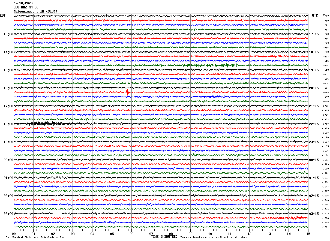Click the DC offset value '-1219'
Viewport: 330px width, 241px height.
325,164
